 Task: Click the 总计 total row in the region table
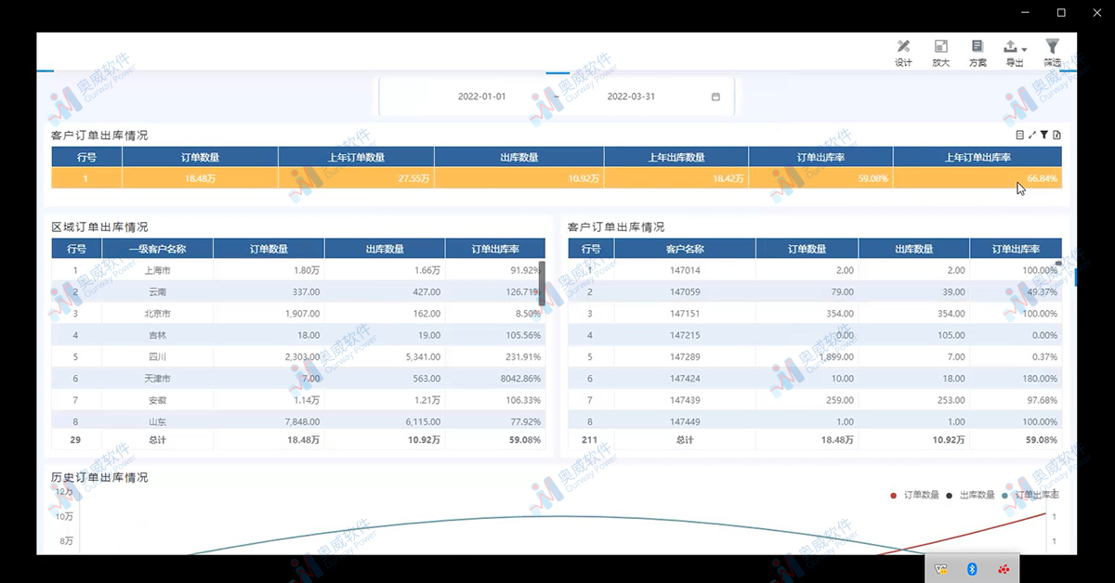tap(158, 440)
